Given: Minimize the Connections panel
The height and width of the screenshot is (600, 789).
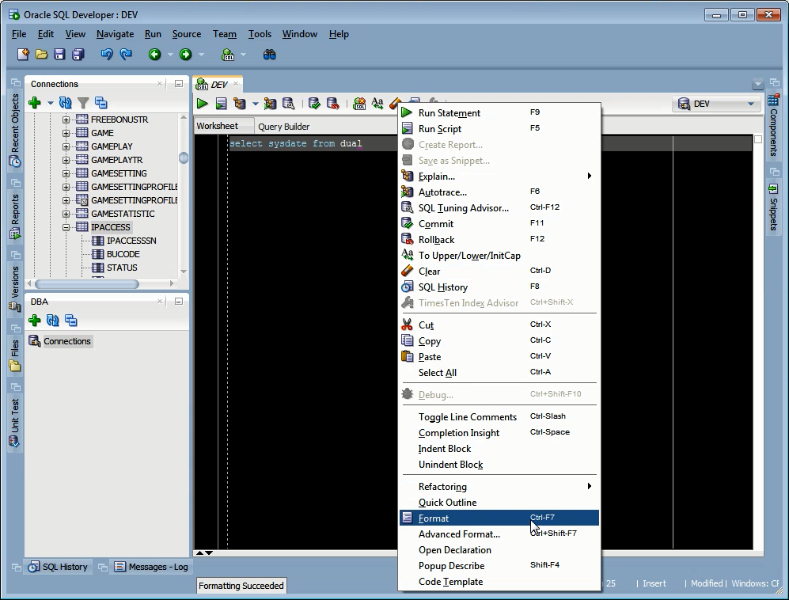Looking at the screenshot, I should [179, 84].
